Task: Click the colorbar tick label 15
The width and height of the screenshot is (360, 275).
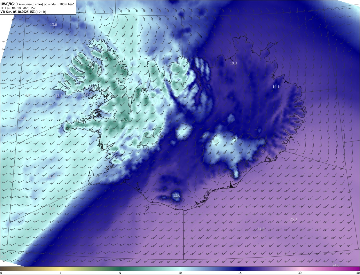Action: 240,273
